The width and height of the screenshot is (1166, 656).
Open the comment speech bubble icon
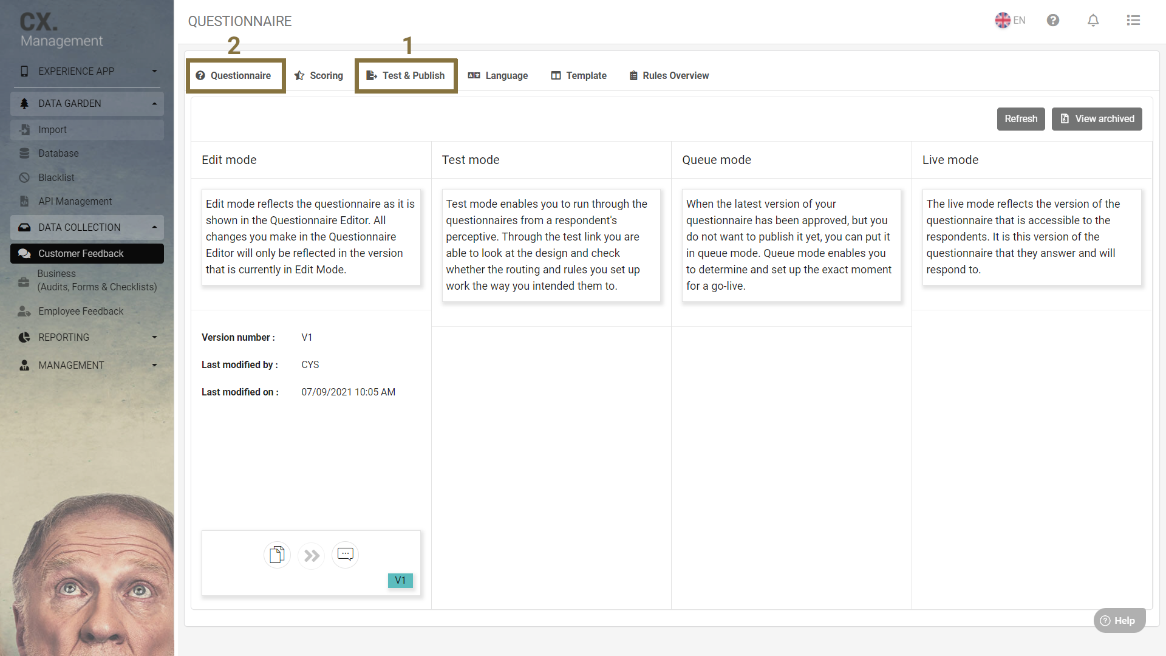(345, 555)
